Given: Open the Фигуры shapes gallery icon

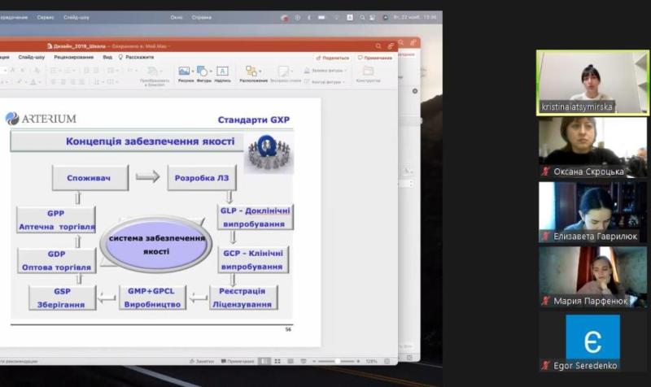Looking at the screenshot, I should point(202,72).
